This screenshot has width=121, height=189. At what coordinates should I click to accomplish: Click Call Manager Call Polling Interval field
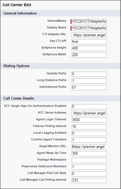pos(89,181)
